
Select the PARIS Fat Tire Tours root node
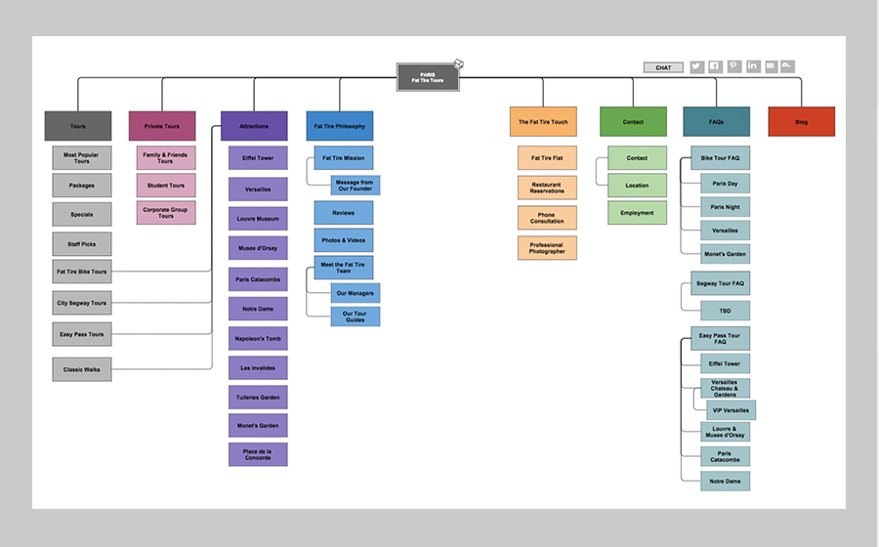tap(428, 77)
